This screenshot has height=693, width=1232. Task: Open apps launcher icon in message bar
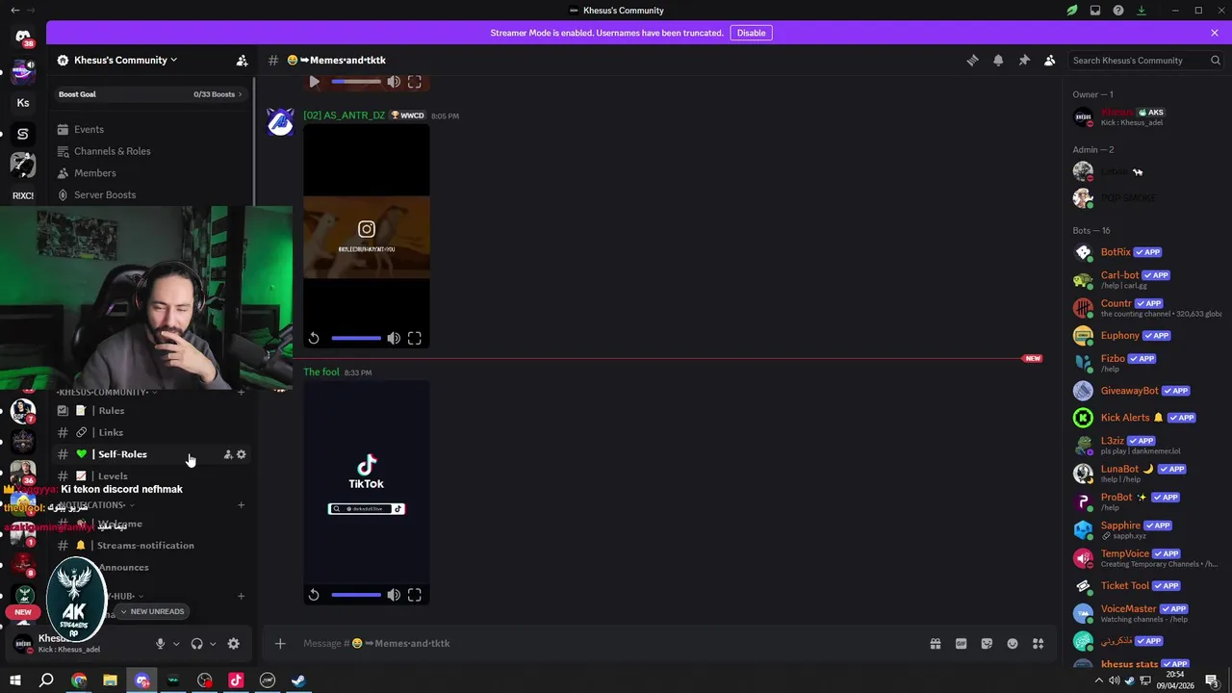(1039, 644)
